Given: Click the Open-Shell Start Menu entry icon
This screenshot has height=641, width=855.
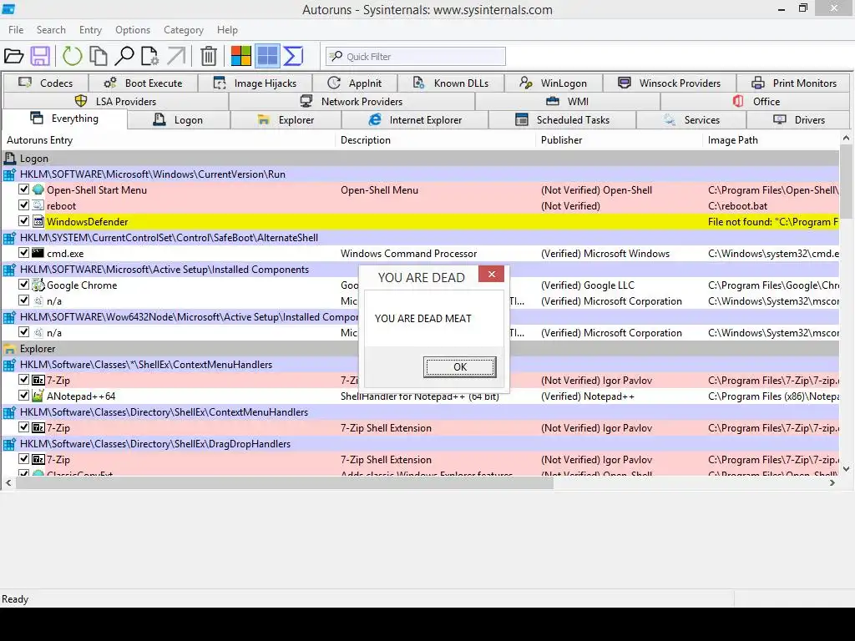Looking at the screenshot, I should point(38,189).
